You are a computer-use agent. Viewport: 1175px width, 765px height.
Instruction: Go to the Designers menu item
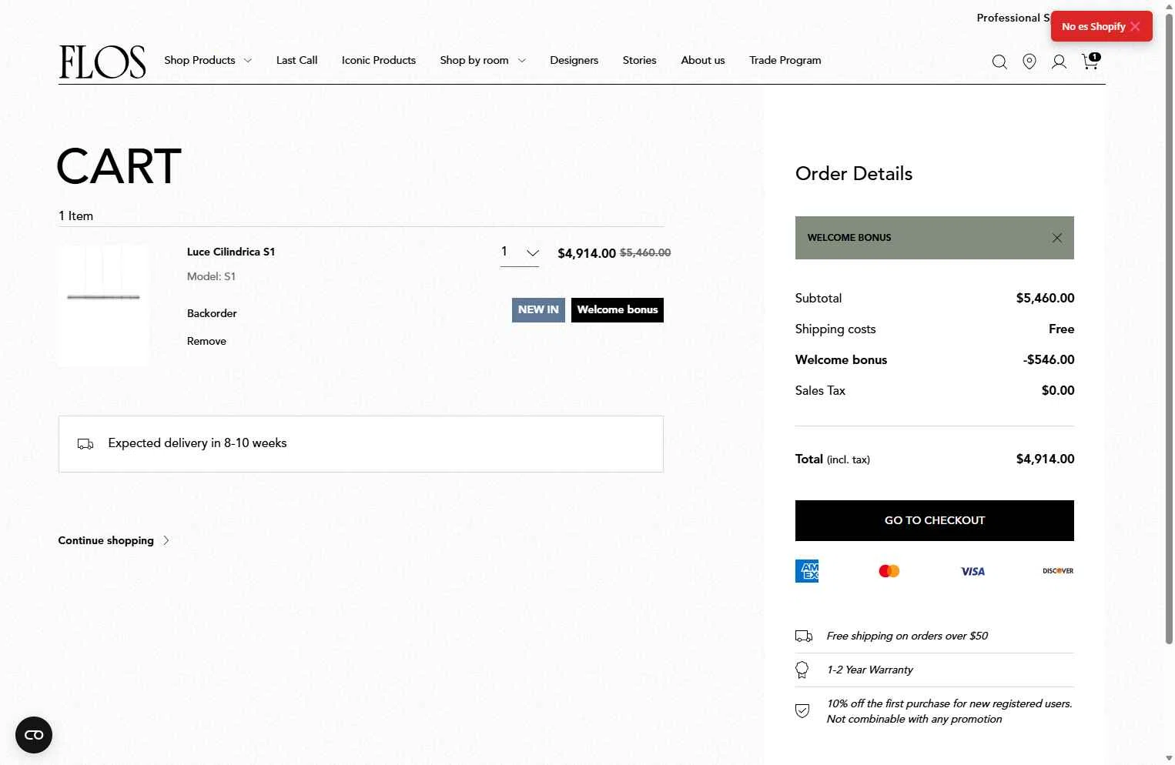pyautogui.click(x=574, y=60)
